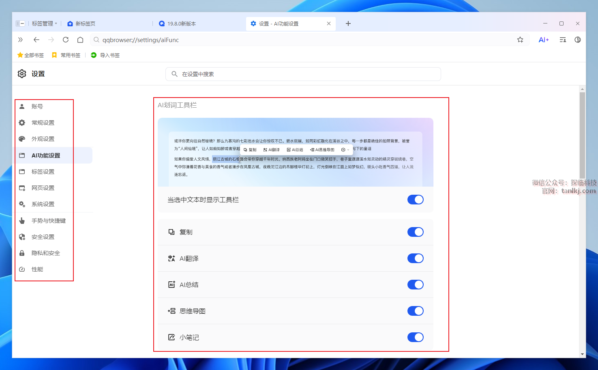Click the settings page vertical scrollbar
This screenshot has height=370, width=598.
(582, 134)
